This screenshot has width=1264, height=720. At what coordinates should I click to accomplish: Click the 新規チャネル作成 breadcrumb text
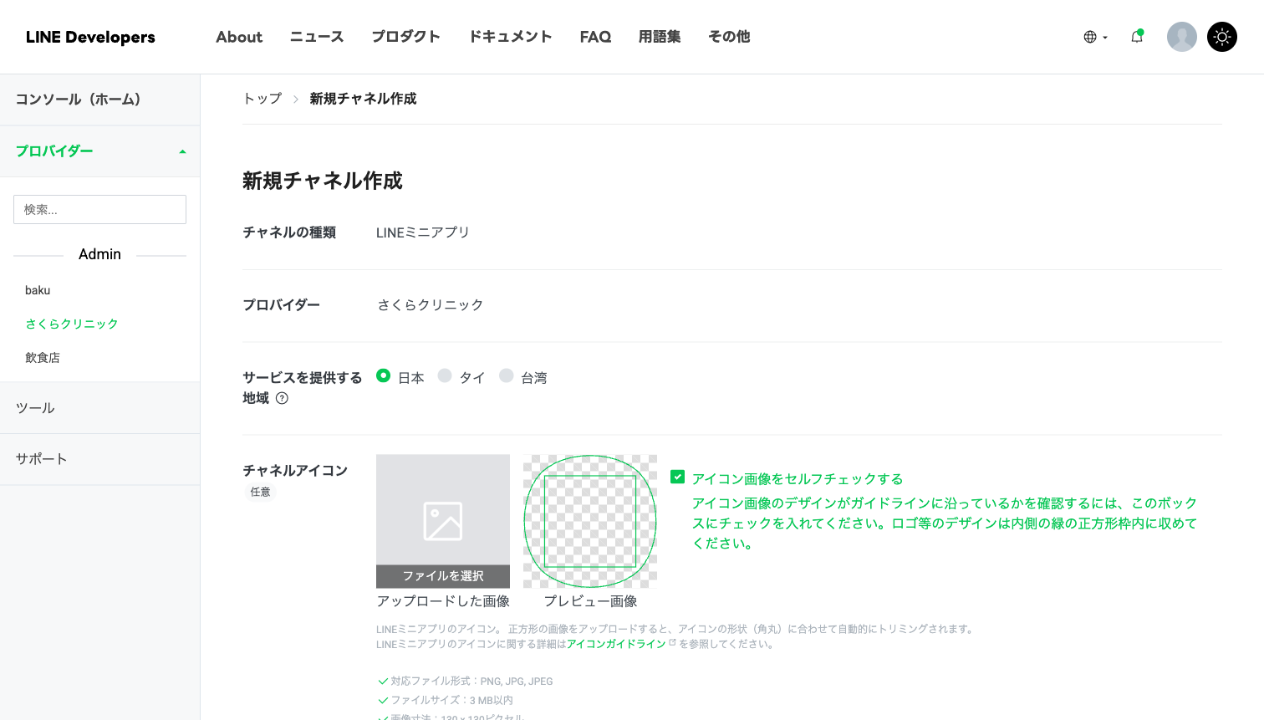[363, 99]
